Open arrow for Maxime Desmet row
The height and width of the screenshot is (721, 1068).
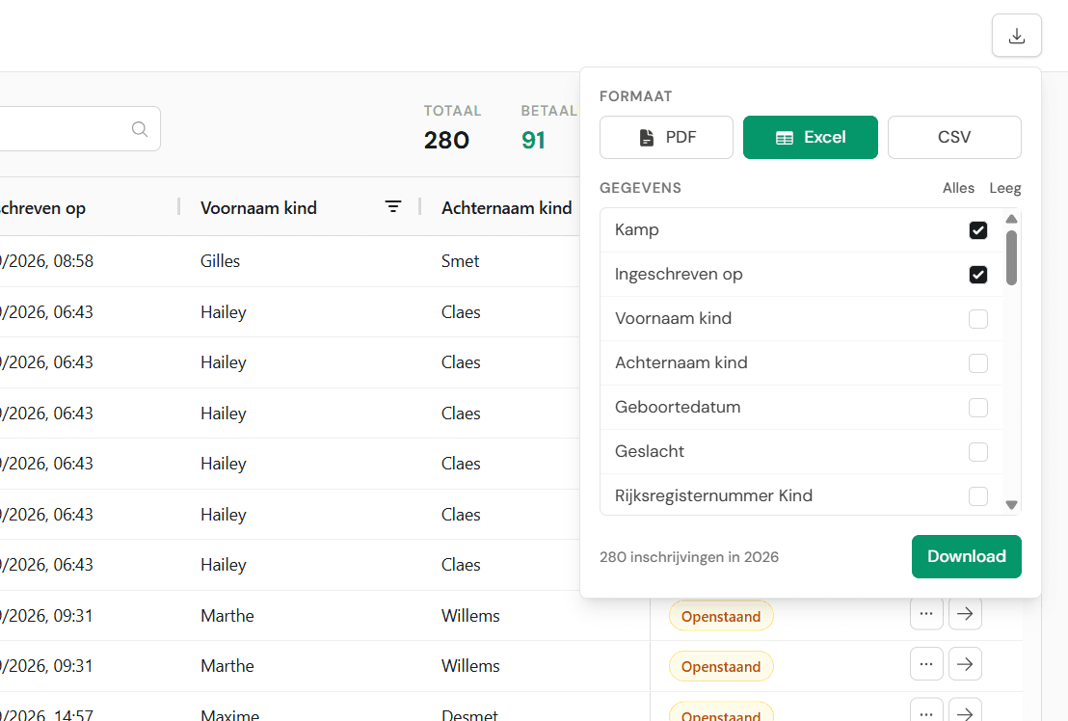965,710
